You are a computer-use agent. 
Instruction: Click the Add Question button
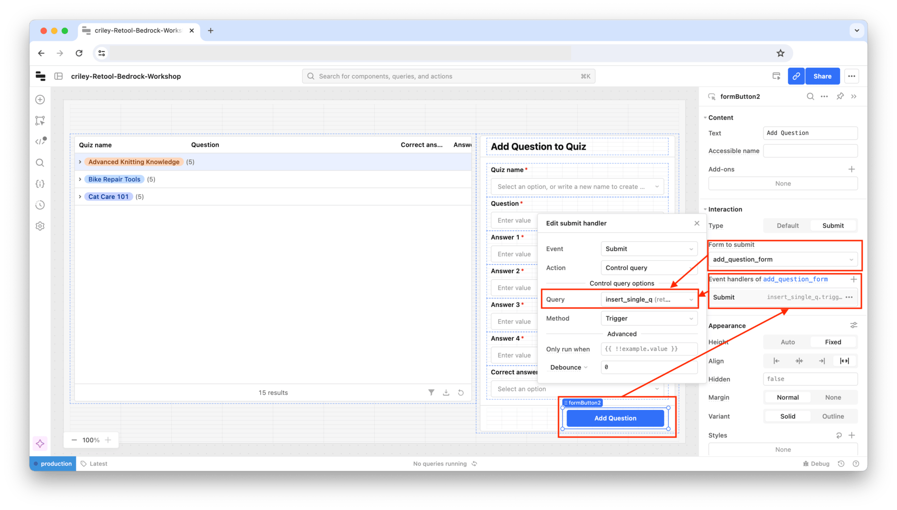click(615, 418)
